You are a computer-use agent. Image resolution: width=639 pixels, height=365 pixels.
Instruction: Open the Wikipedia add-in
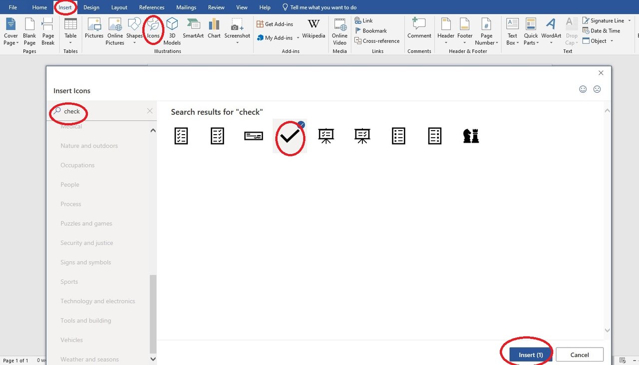point(314,29)
